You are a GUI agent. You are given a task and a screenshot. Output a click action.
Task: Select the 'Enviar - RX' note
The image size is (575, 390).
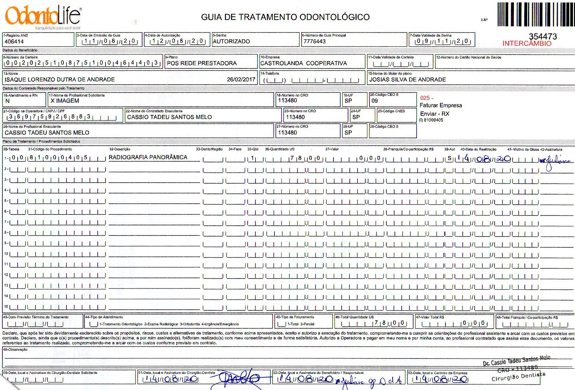pos(435,114)
